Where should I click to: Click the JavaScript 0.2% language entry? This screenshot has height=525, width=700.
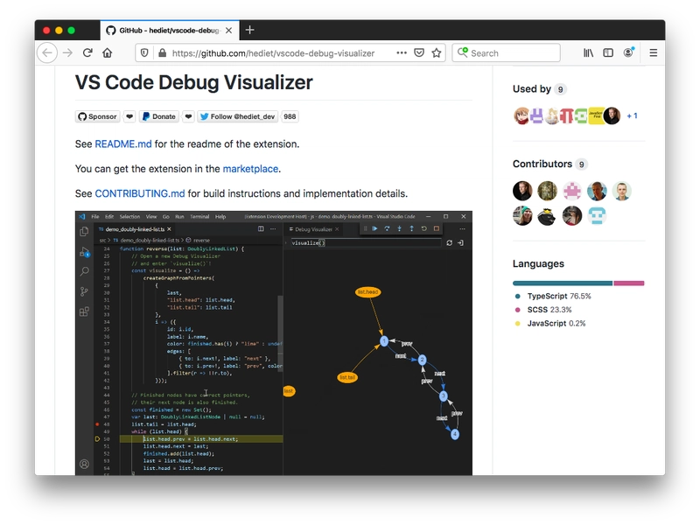click(550, 323)
